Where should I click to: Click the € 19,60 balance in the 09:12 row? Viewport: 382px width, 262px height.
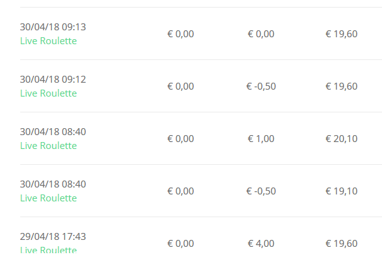point(342,86)
